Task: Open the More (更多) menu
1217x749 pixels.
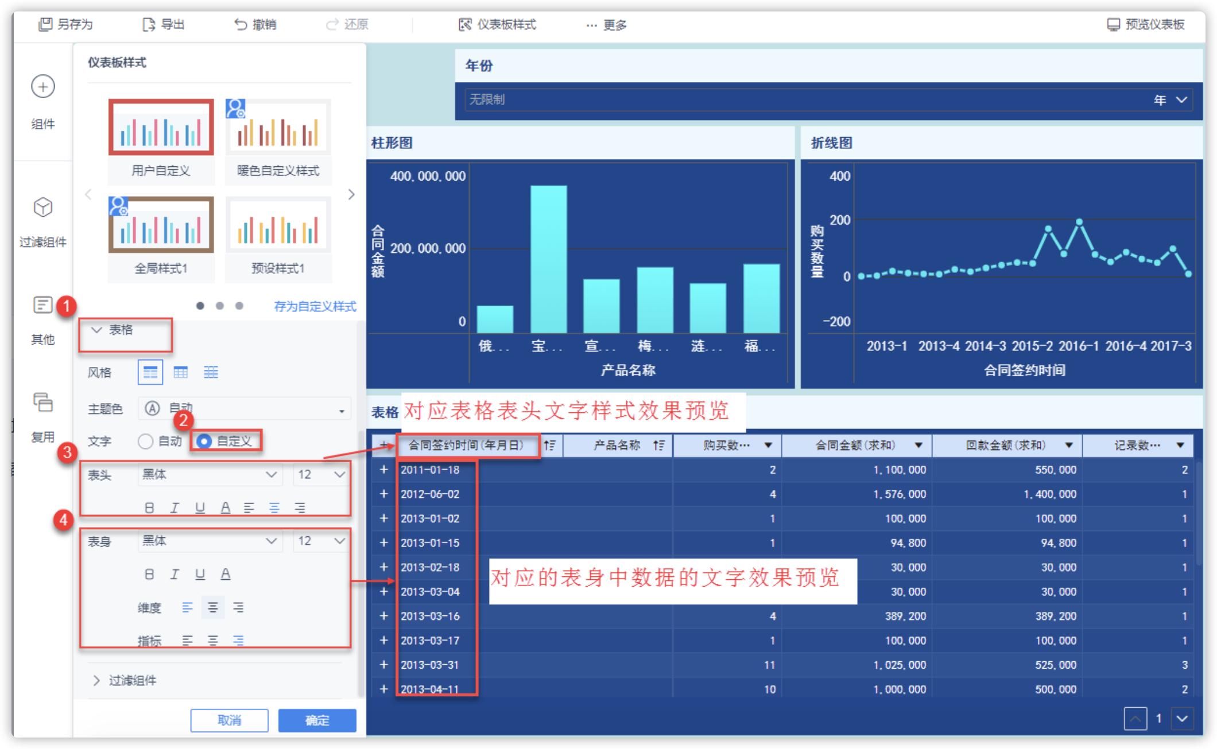Action: [606, 25]
